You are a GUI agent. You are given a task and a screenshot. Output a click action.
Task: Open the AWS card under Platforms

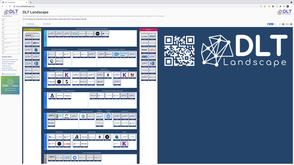tap(28, 37)
